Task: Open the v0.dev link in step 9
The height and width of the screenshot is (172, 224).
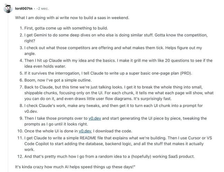Action: click(x=95, y=118)
